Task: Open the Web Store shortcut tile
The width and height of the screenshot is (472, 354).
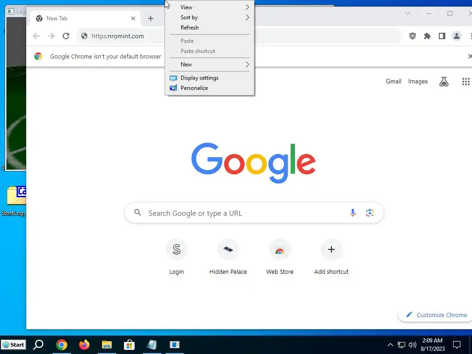Action: [x=280, y=257]
